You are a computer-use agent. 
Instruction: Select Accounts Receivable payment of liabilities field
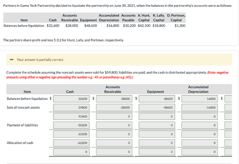[x=114, y=125]
